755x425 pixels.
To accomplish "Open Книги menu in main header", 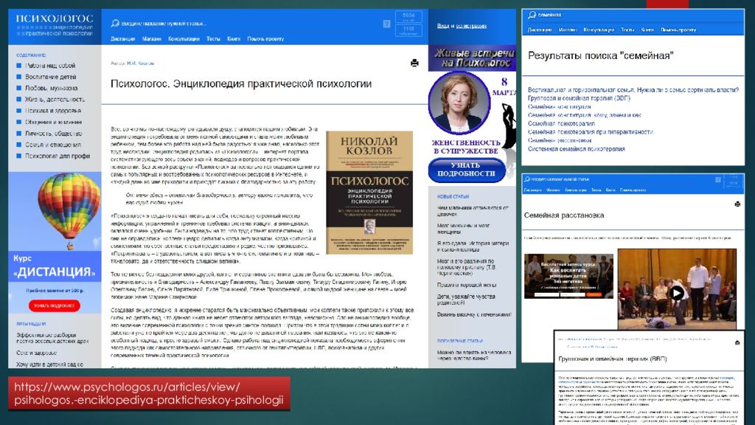I will pyautogui.click(x=234, y=39).
